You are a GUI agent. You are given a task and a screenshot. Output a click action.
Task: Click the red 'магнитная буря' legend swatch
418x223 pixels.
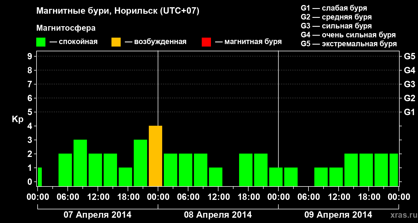pyautogui.click(x=206, y=42)
